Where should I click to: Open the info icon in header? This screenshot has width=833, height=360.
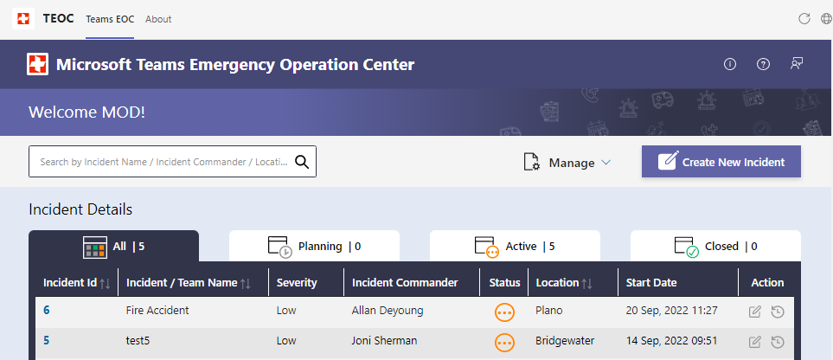pyautogui.click(x=730, y=64)
